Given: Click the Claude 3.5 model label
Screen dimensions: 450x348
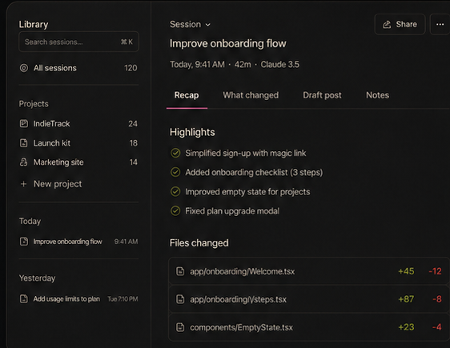Looking at the screenshot, I should 279,65.
